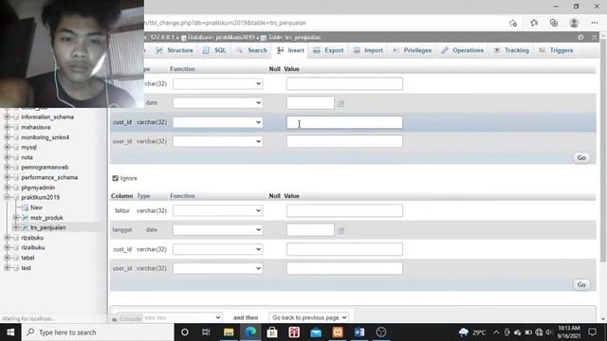Open browser Settings and more menu
The height and width of the screenshot is (341, 607).
click(x=595, y=23)
